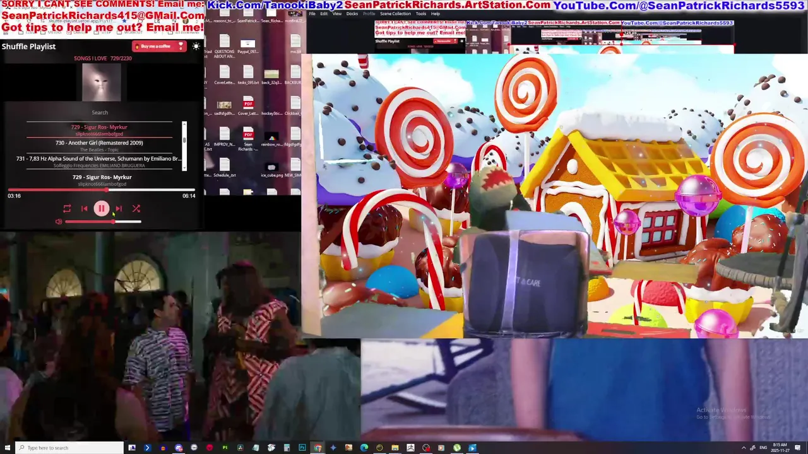The height and width of the screenshot is (454, 808).
Task: Select the ice_cube.png desktop icon
Action: pos(271,170)
